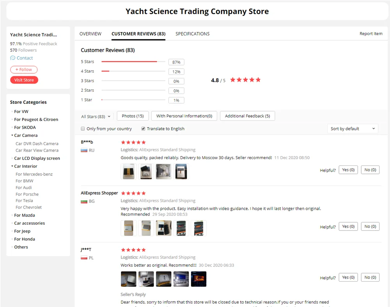The height and width of the screenshot is (307, 390).
Task: Open the All Stars (83) filter dropdown
Action: click(96, 116)
